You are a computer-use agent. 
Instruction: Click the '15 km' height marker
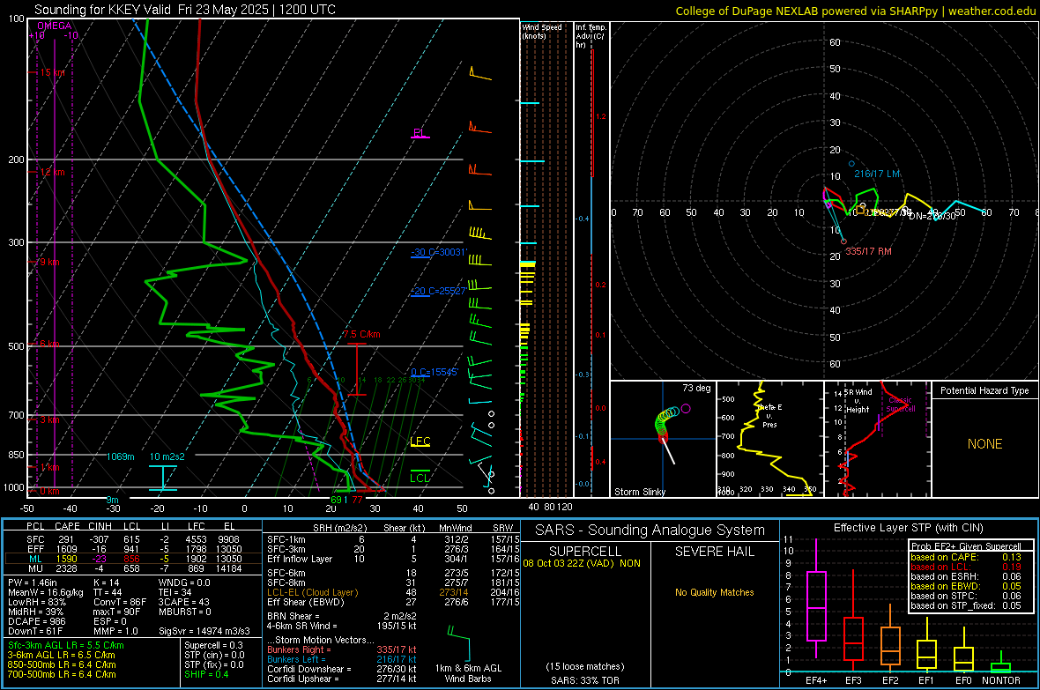point(52,72)
